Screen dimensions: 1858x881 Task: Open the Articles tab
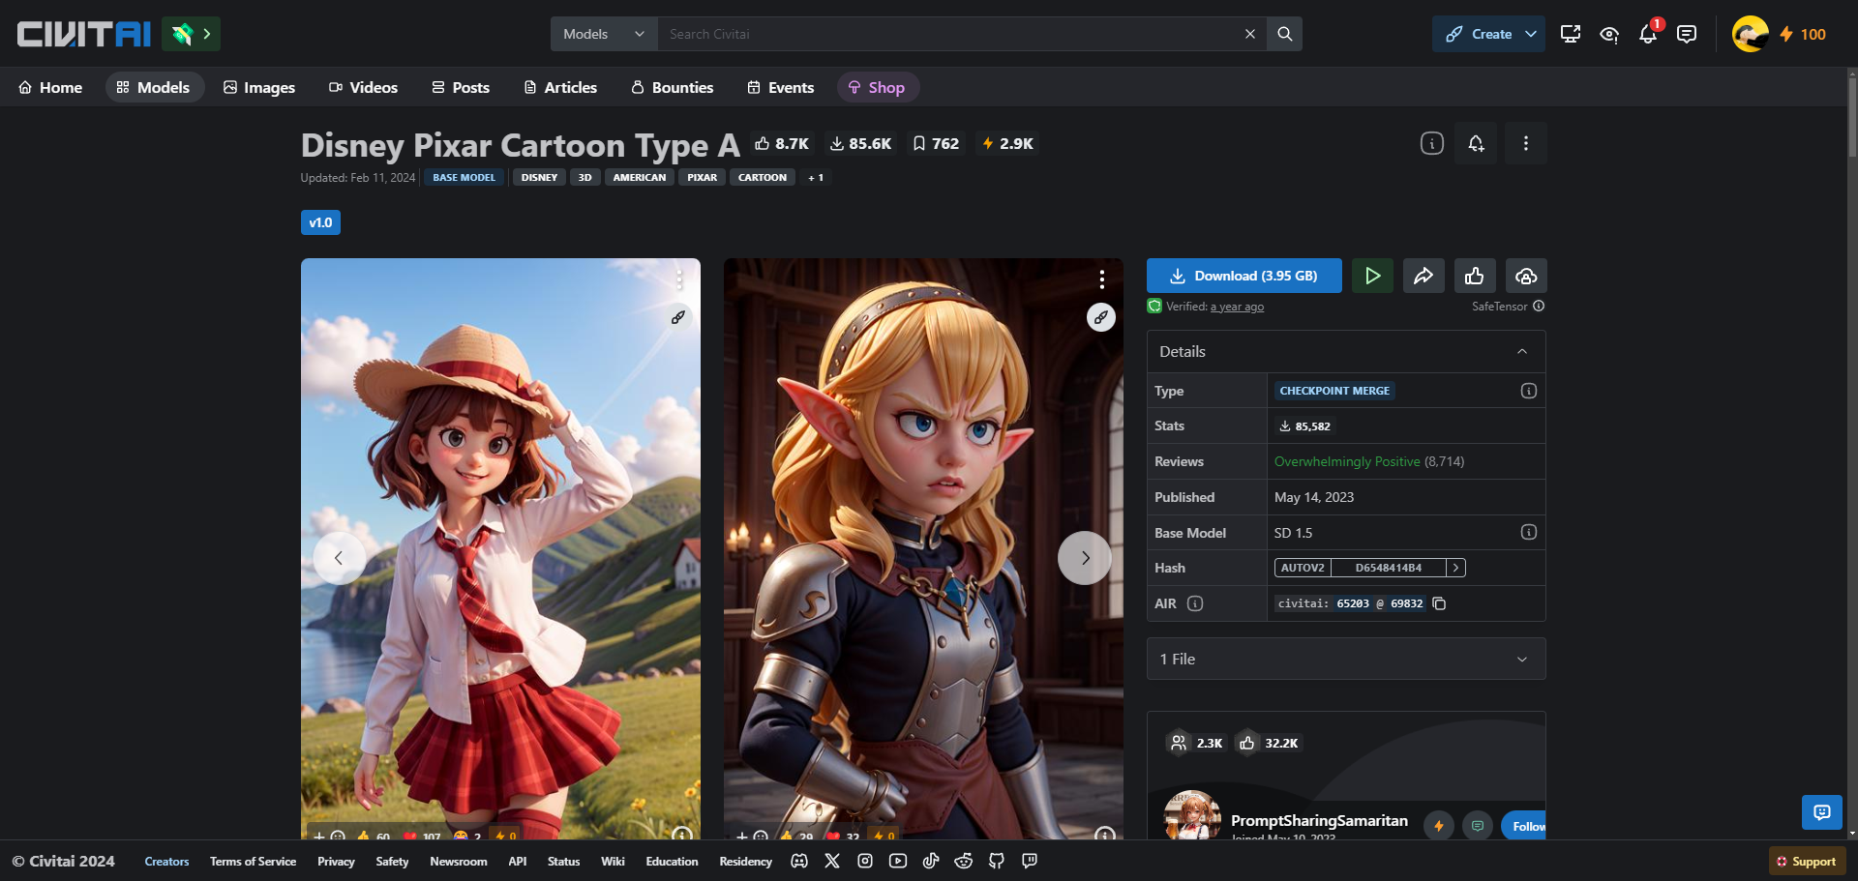point(560,87)
